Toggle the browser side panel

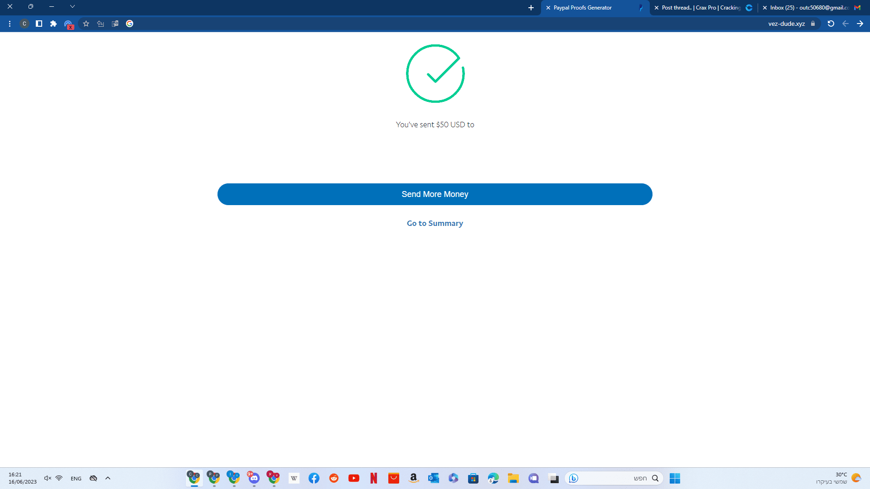(39, 24)
